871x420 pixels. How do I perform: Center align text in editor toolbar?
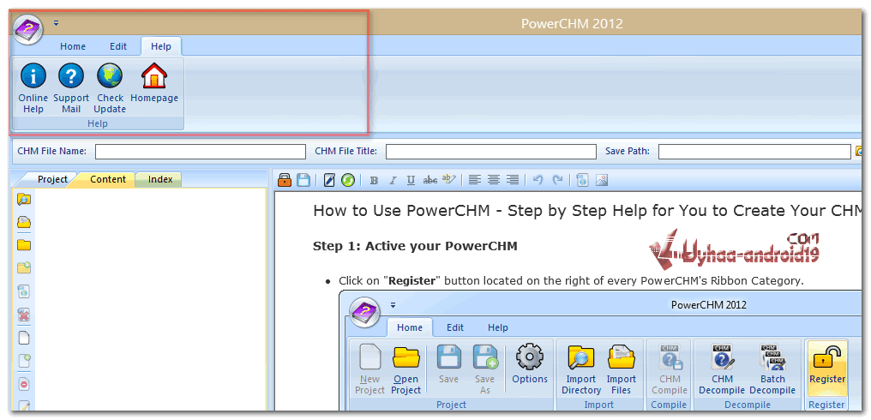(493, 179)
